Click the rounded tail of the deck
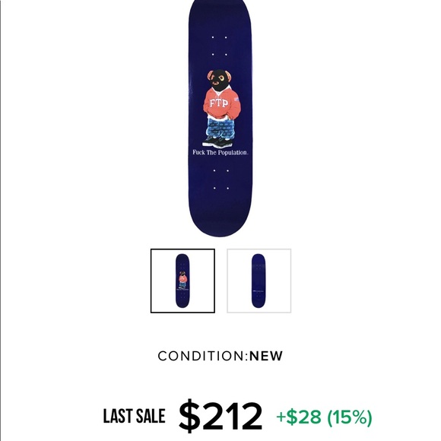This screenshot has width=441, height=441. pyautogui.click(x=220, y=222)
